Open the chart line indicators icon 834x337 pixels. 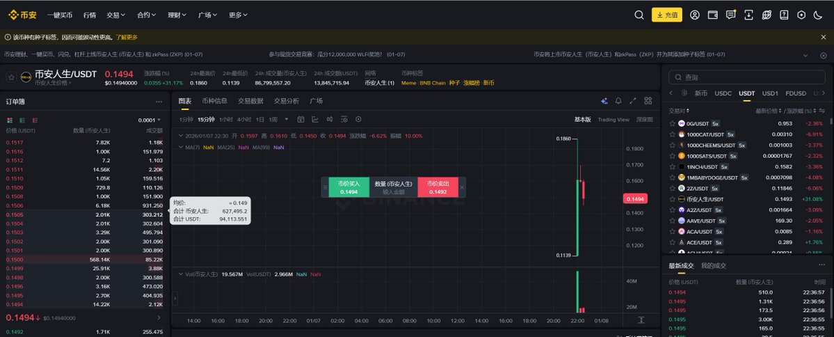pyautogui.click(x=315, y=119)
